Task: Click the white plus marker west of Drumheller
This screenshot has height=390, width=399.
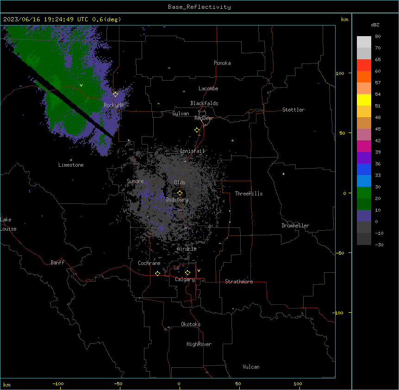Action: click(x=283, y=174)
